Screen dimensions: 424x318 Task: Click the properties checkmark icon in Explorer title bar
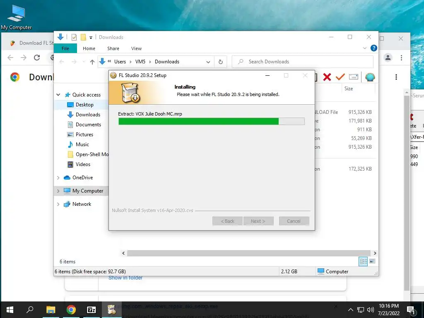pyautogui.click(x=74, y=37)
